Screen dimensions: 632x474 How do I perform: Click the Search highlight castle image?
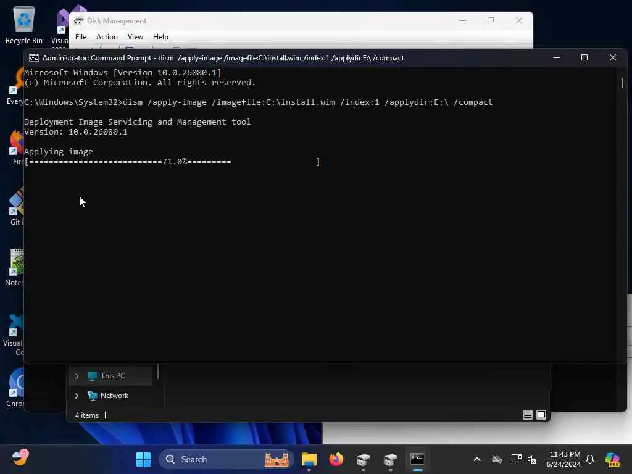[276, 459]
